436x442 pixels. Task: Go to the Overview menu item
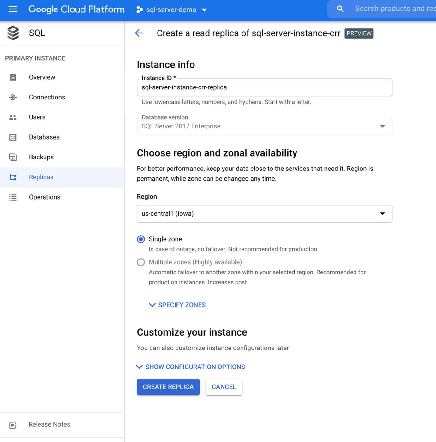(42, 77)
